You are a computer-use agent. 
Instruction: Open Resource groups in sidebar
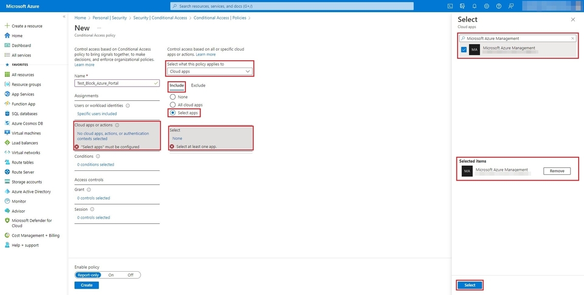[26, 84]
